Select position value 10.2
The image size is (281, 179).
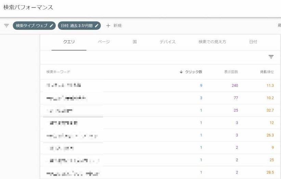click(270, 98)
